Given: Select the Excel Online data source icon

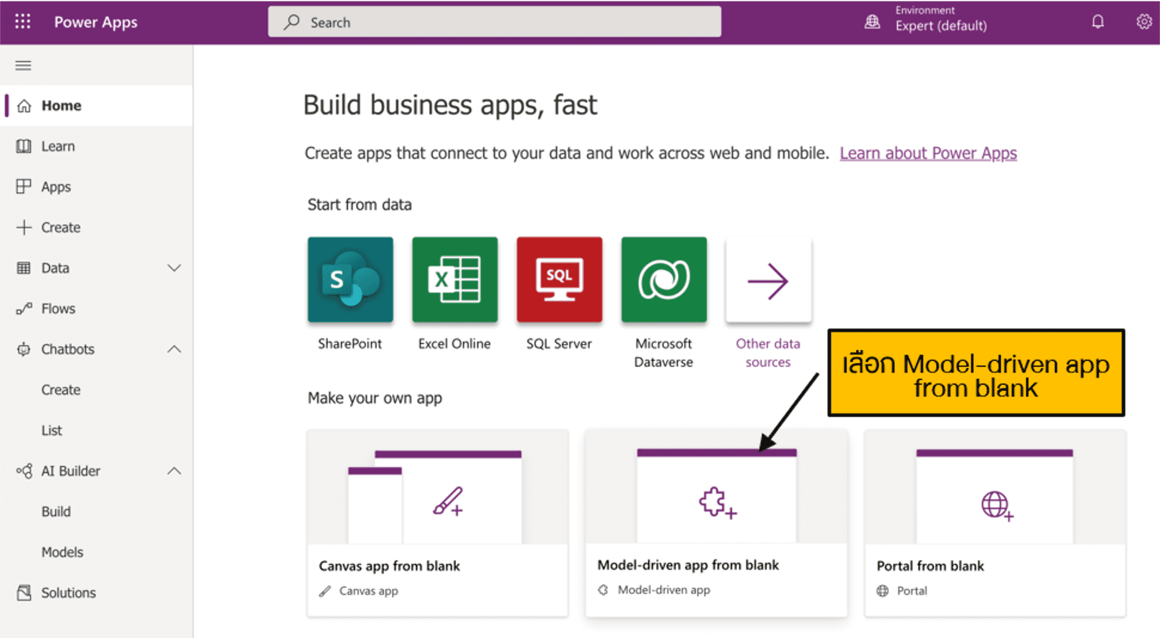Looking at the screenshot, I should [x=454, y=279].
